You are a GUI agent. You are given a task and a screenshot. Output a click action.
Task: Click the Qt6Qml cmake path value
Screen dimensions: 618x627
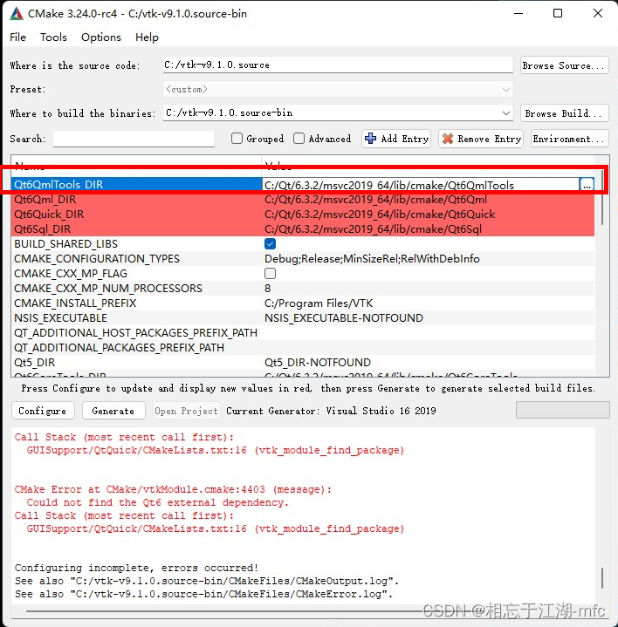click(376, 200)
